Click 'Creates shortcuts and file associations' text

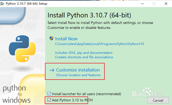pyautogui.click(x=84, y=57)
